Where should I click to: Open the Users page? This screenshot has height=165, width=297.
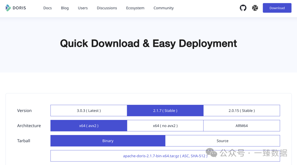[83, 8]
